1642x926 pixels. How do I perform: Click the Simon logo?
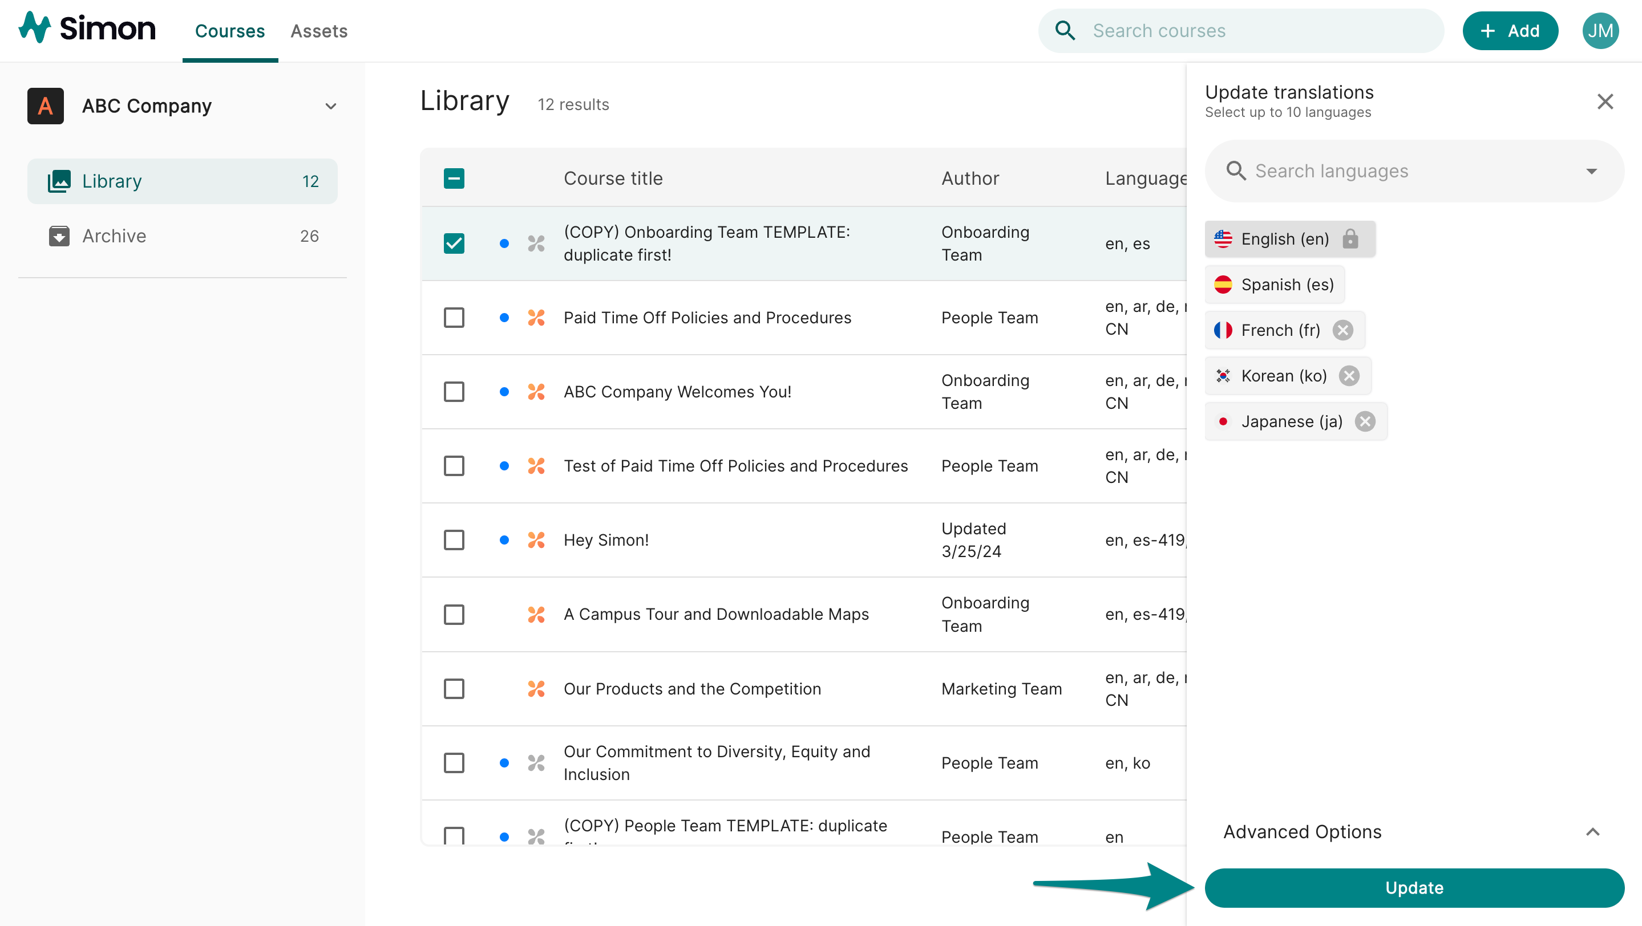coord(87,29)
